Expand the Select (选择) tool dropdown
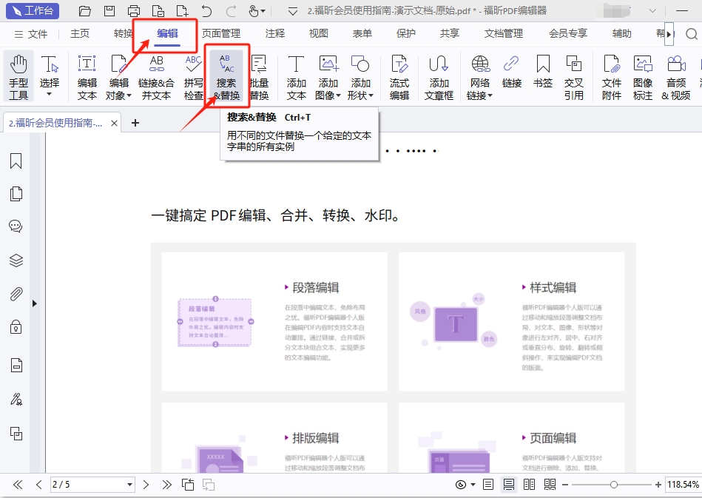702x498 pixels. [50, 95]
